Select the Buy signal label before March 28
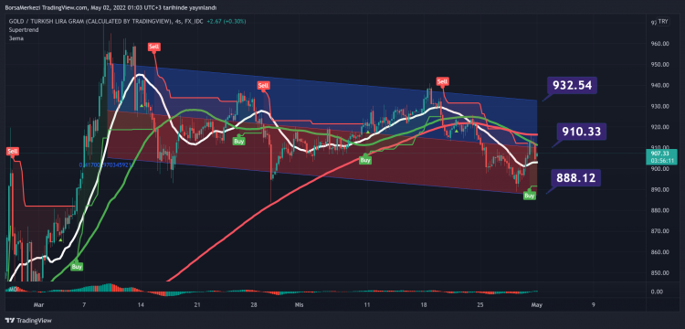685x329 pixels. [238, 141]
